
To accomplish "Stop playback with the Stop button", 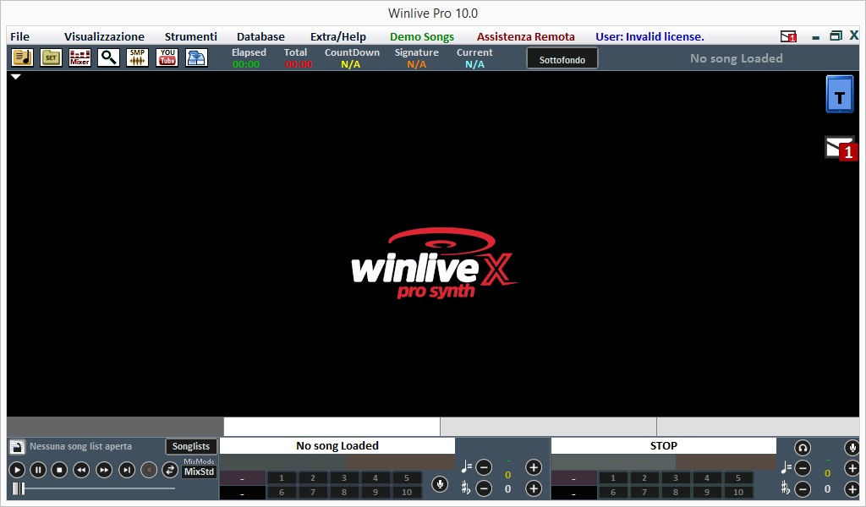I will [x=59, y=470].
